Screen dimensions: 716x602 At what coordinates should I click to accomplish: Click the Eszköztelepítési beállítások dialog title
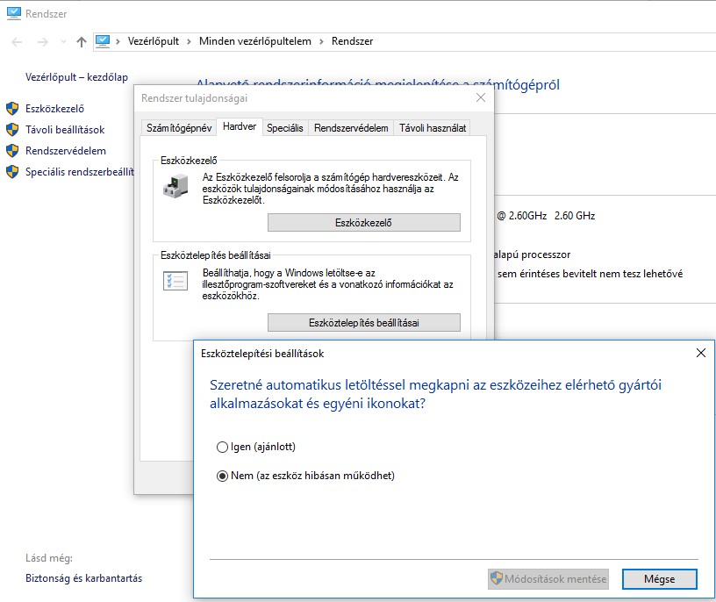262,354
